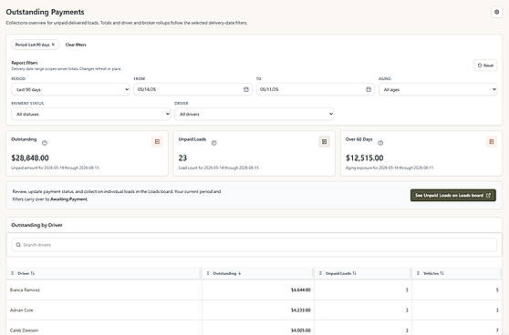Reset the report filters
The width and height of the screenshot is (509, 335).
[485, 66]
